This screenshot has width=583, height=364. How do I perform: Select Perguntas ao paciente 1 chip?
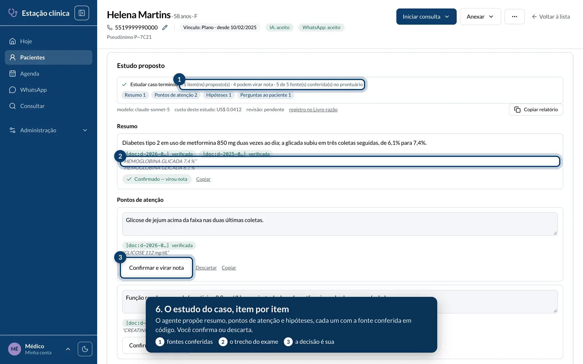click(x=266, y=95)
